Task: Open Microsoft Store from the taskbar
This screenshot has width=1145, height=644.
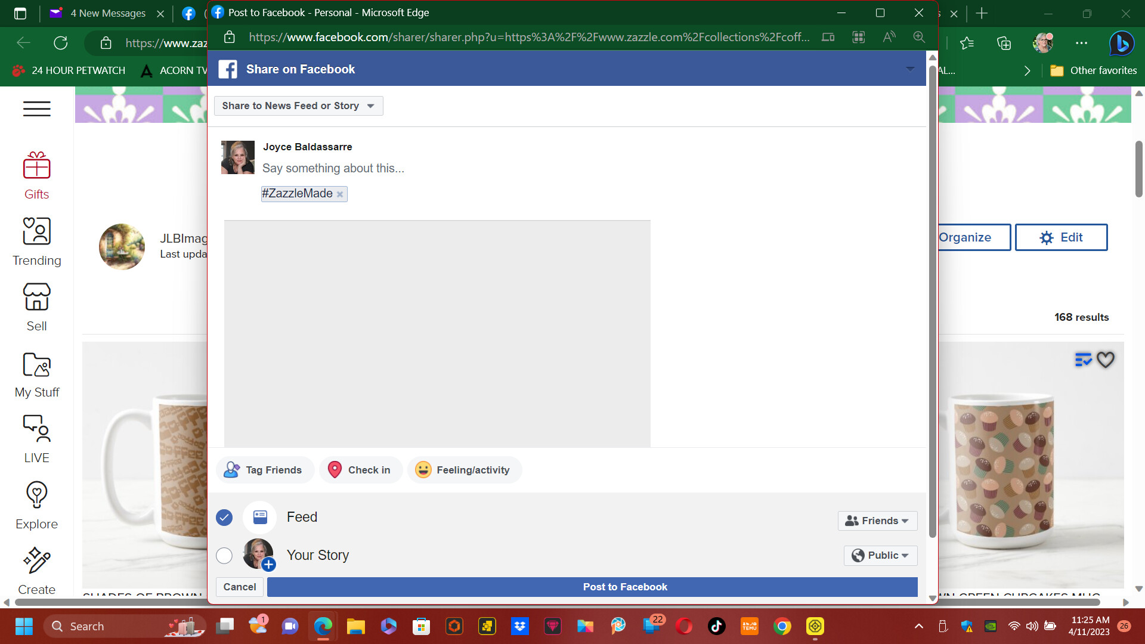Action: [421, 626]
